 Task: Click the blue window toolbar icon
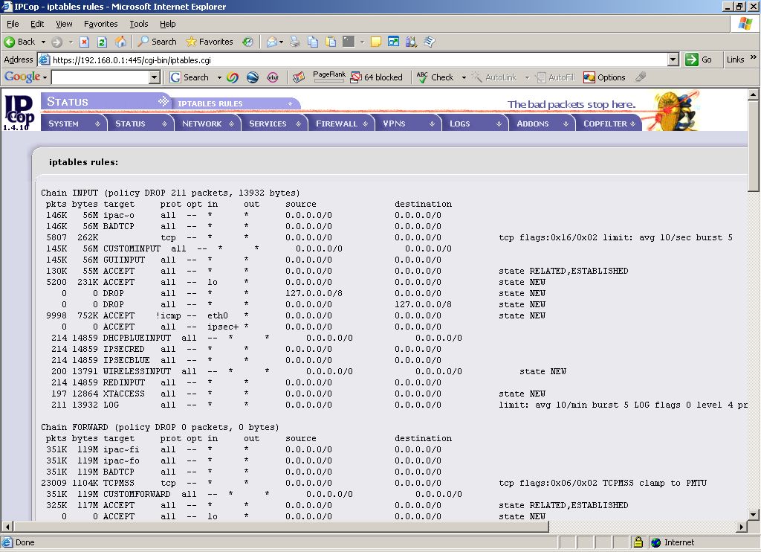pos(393,42)
